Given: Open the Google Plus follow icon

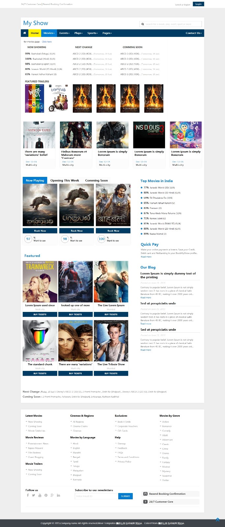Looking at the screenshot, I should (52, 495).
